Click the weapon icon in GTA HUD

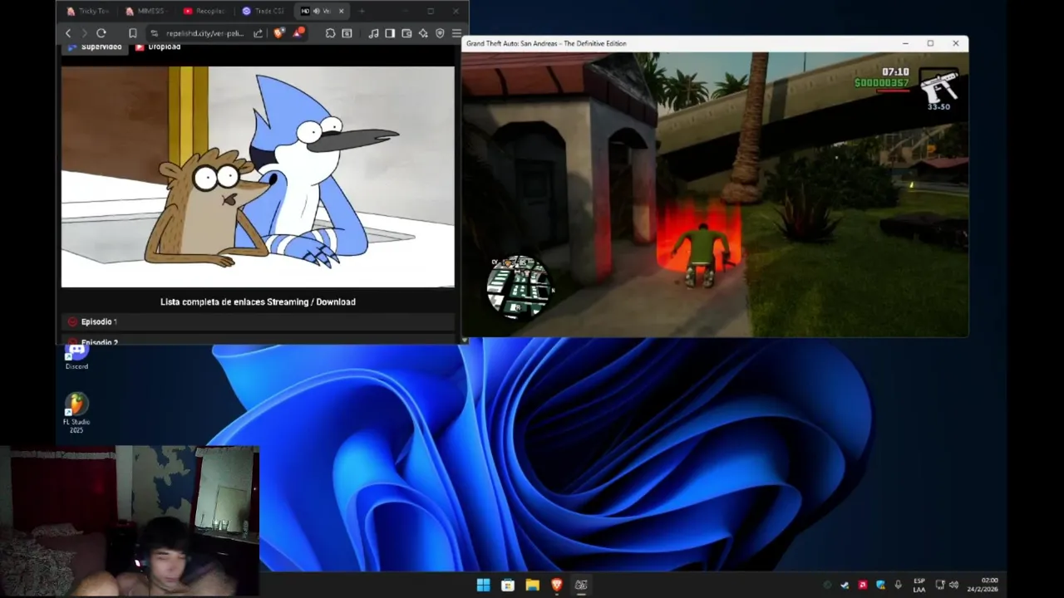coord(941,85)
